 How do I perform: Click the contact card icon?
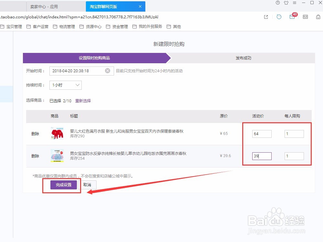click(305, 17)
